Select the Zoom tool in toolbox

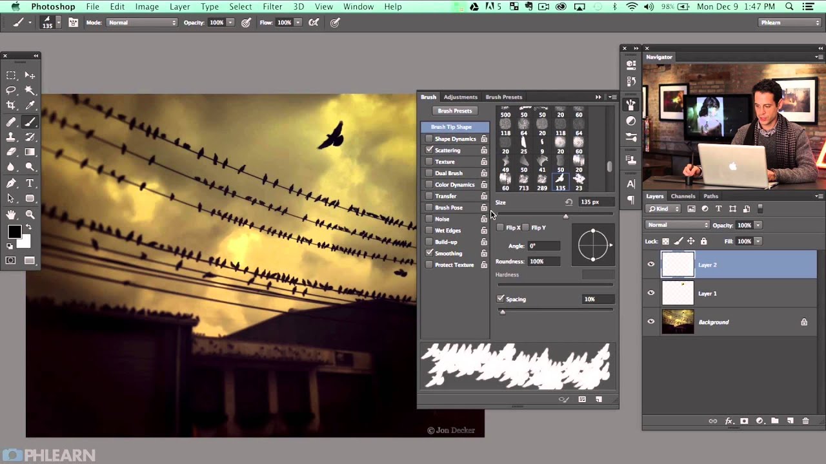tap(30, 215)
